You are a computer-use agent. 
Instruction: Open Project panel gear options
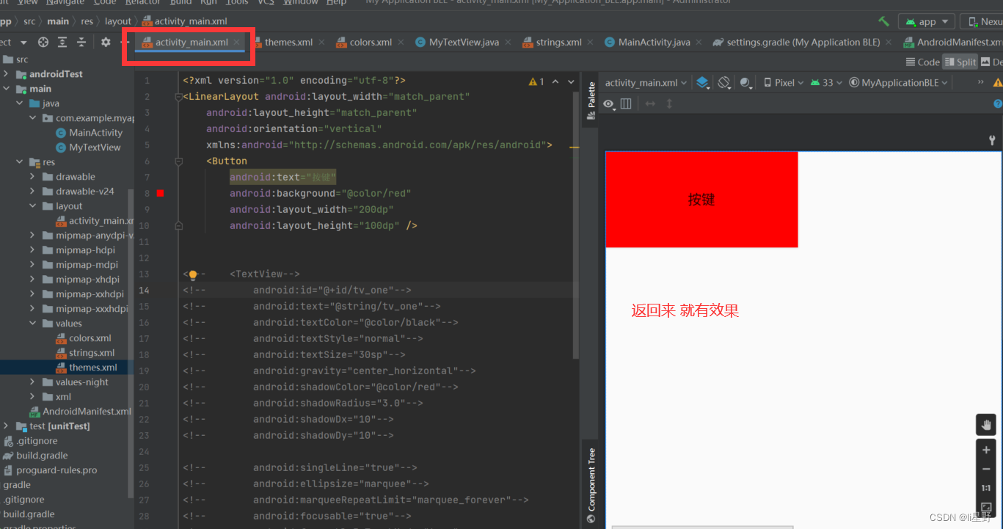(x=106, y=43)
